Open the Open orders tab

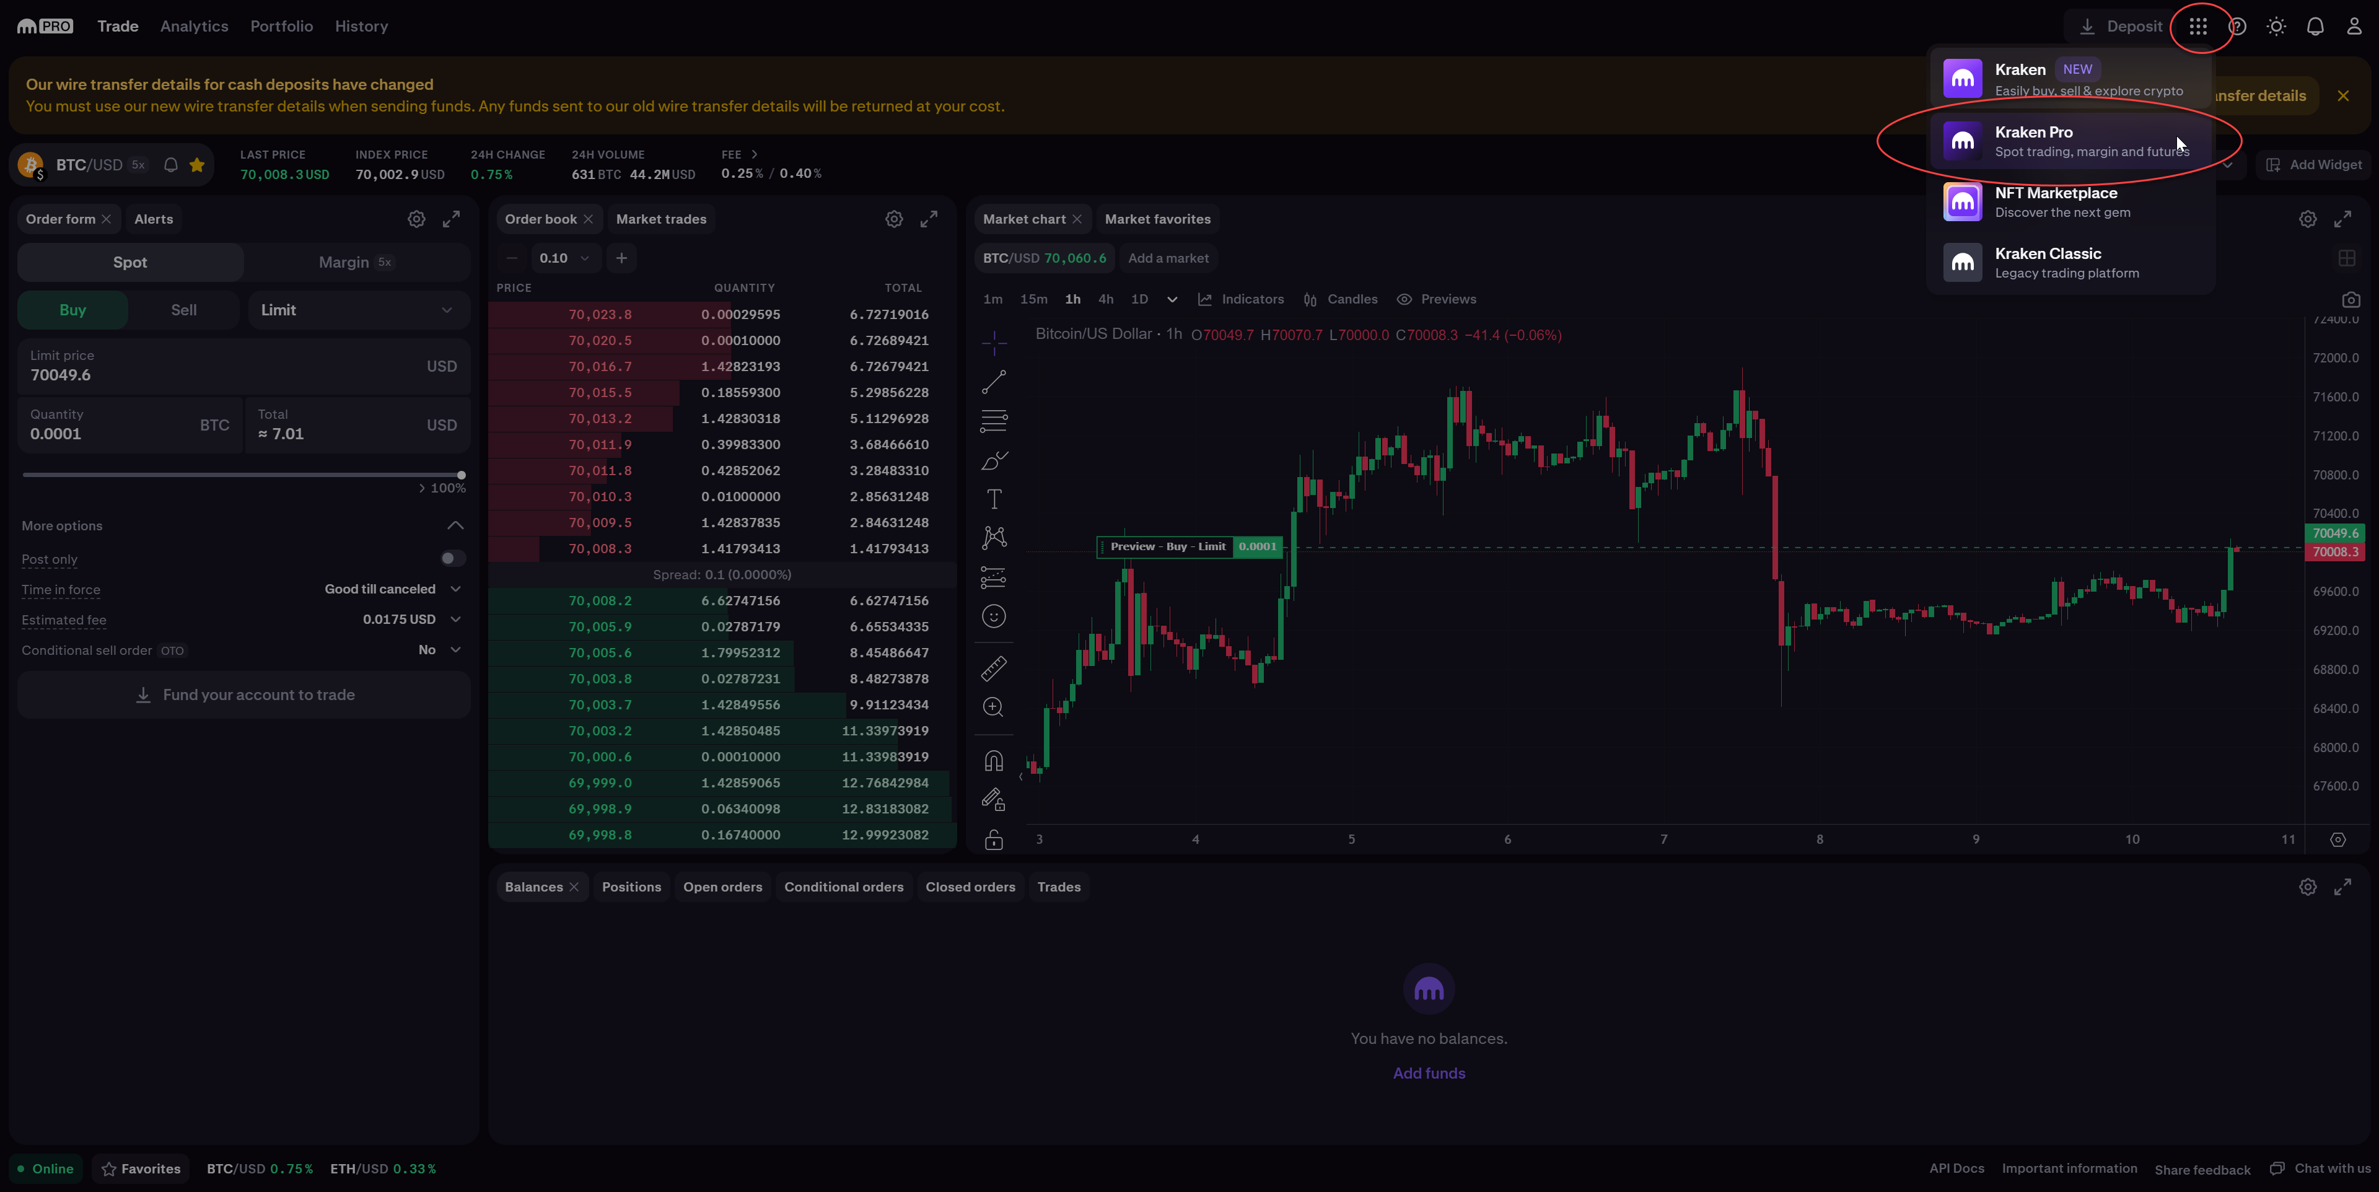click(x=722, y=887)
